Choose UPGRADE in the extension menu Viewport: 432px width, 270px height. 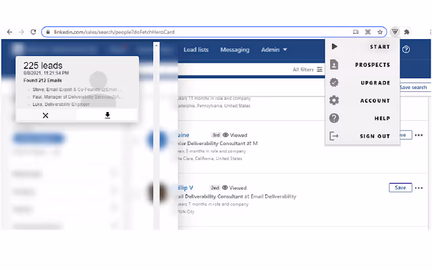pos(375,82)
